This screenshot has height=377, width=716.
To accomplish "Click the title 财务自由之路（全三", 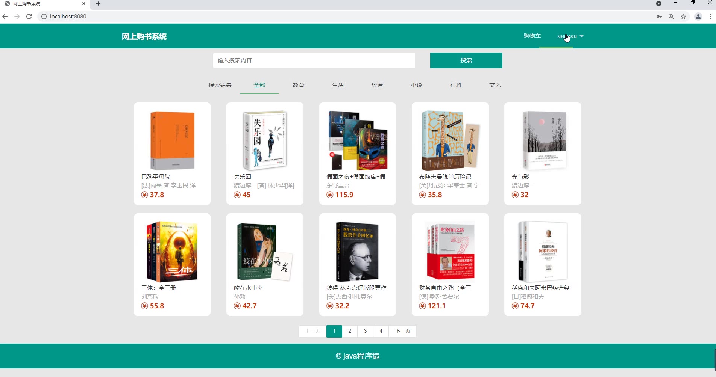I will (x=445, y=288).
